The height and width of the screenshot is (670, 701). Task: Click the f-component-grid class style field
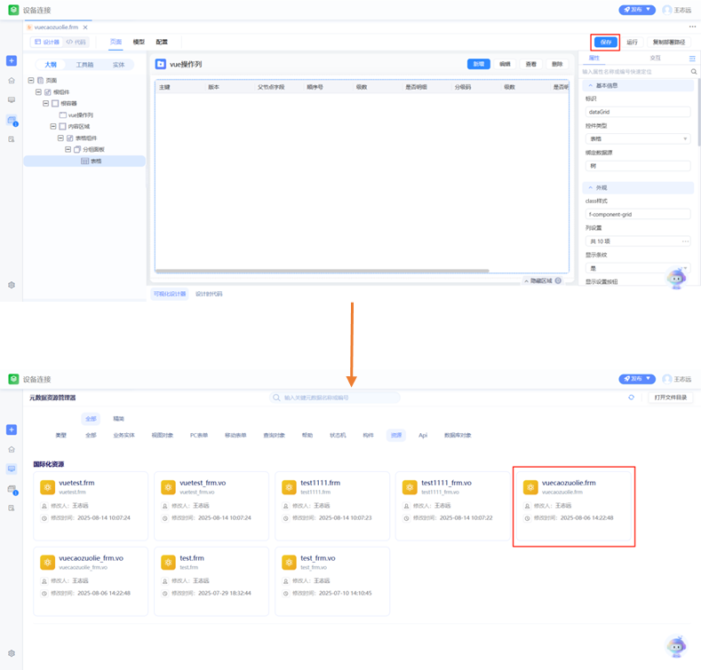click(638, 215)
